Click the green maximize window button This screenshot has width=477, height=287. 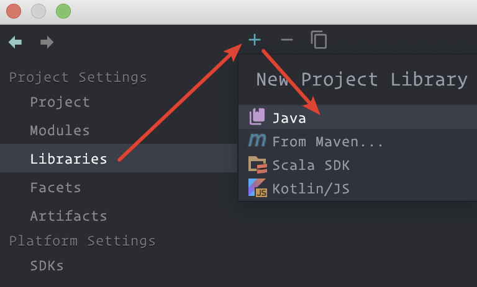[63, 11]
